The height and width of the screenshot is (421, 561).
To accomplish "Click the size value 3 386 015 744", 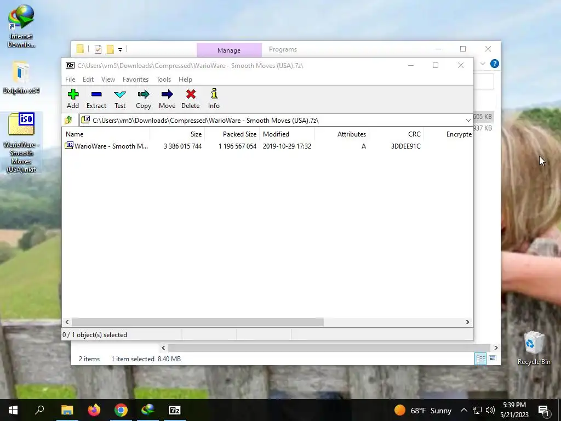I will click(183, 146).
